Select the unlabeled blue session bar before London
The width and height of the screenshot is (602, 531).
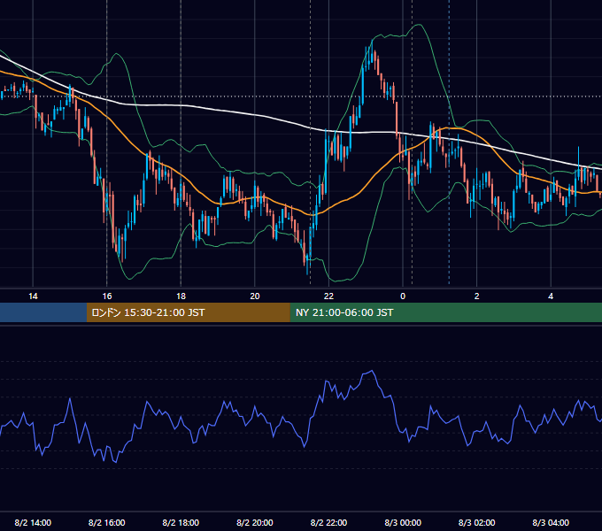pos(43,312)
